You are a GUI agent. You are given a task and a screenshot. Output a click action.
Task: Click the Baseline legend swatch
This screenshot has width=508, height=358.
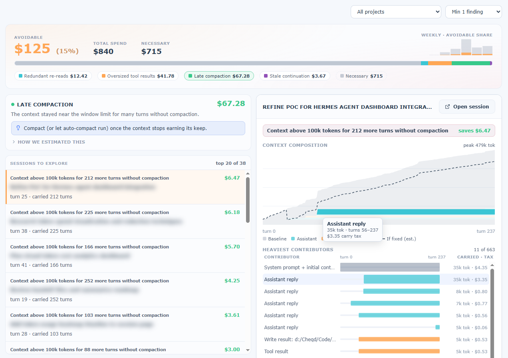tap(265, 239)
